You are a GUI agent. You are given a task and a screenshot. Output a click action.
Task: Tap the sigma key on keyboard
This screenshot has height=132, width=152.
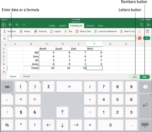(x=49, y=87)
